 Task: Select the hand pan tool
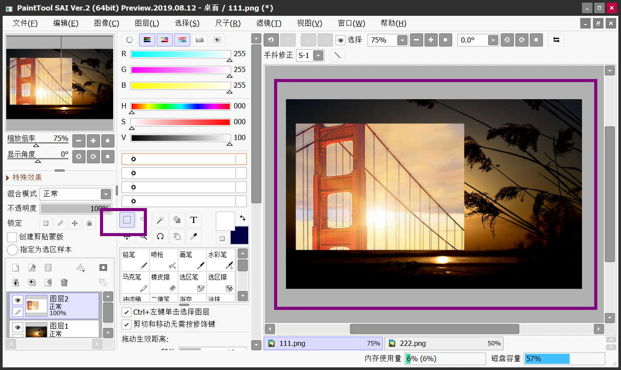[x=177, y=236]
